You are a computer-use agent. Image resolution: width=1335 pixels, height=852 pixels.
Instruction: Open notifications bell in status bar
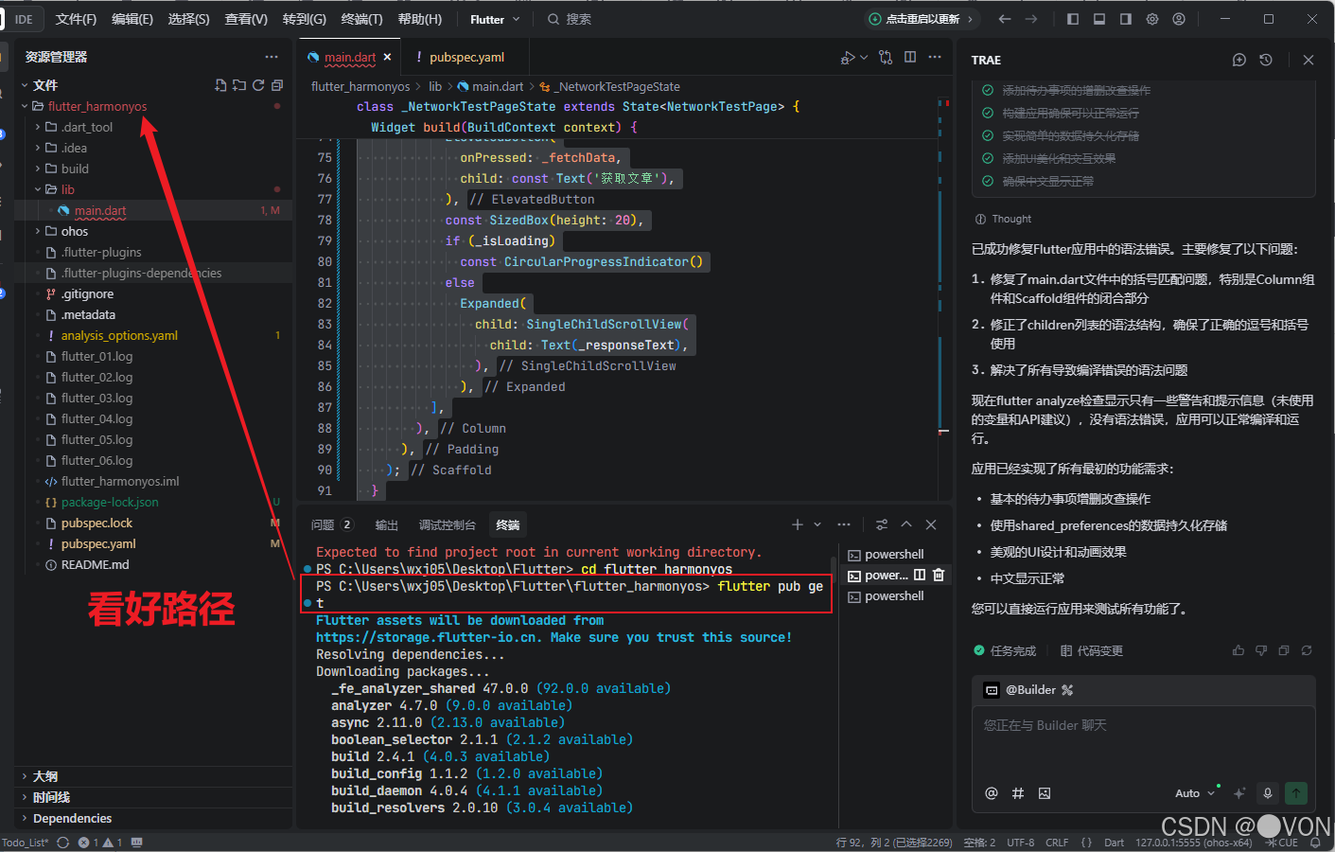(x=1315, y=843)
